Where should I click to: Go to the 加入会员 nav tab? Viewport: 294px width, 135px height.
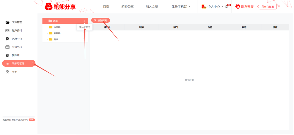tap(152, 7)
